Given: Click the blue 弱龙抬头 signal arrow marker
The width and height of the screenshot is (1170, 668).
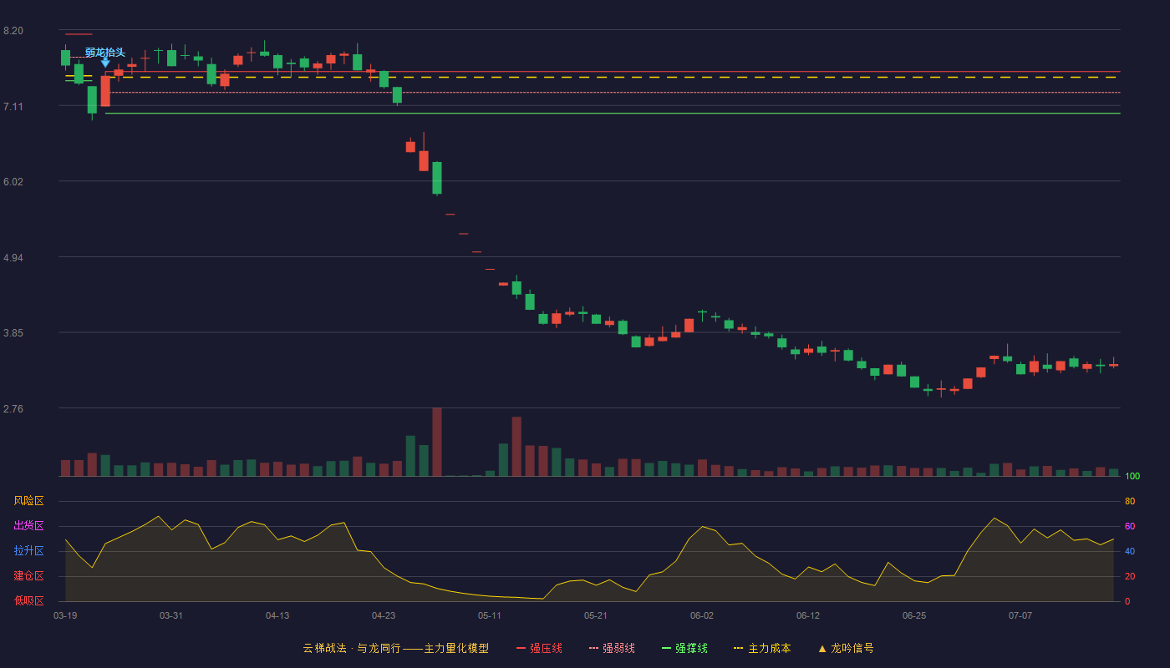Looking at the screenshot, I should pos(105,63).
